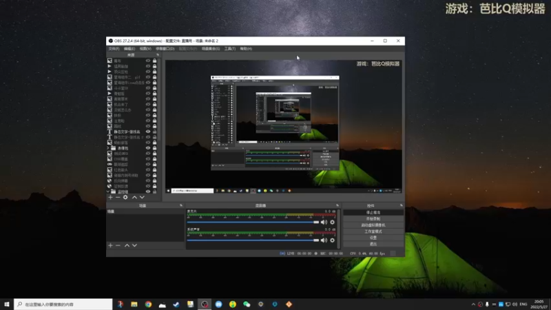This screenshot has width=551, height=310.
Task: Add a new source with the plus icon
Action: tap(110, 198)
